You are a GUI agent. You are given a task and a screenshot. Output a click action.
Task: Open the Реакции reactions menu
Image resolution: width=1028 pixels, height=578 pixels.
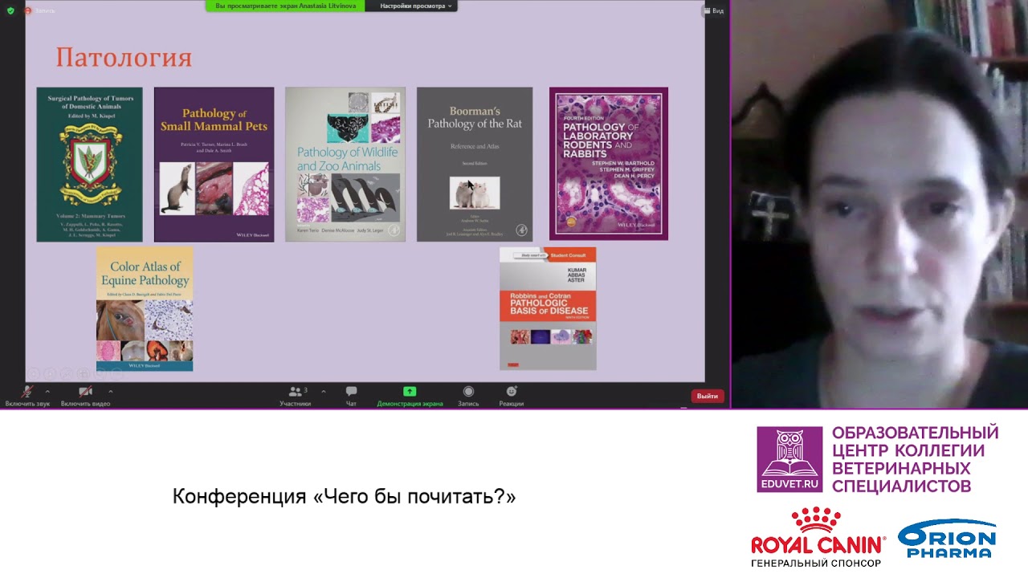tap(512, 396)
